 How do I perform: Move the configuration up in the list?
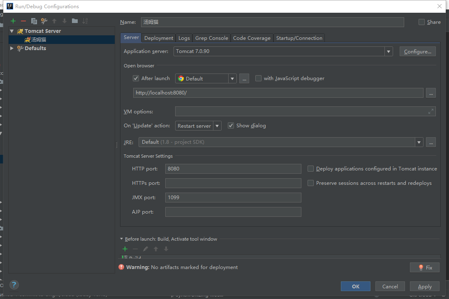click(54, 21)
